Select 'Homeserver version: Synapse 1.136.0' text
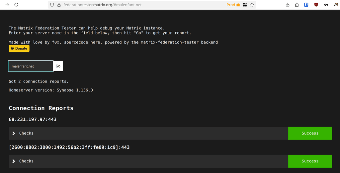This screenshot has width=340, height=173. click(51, 90)
